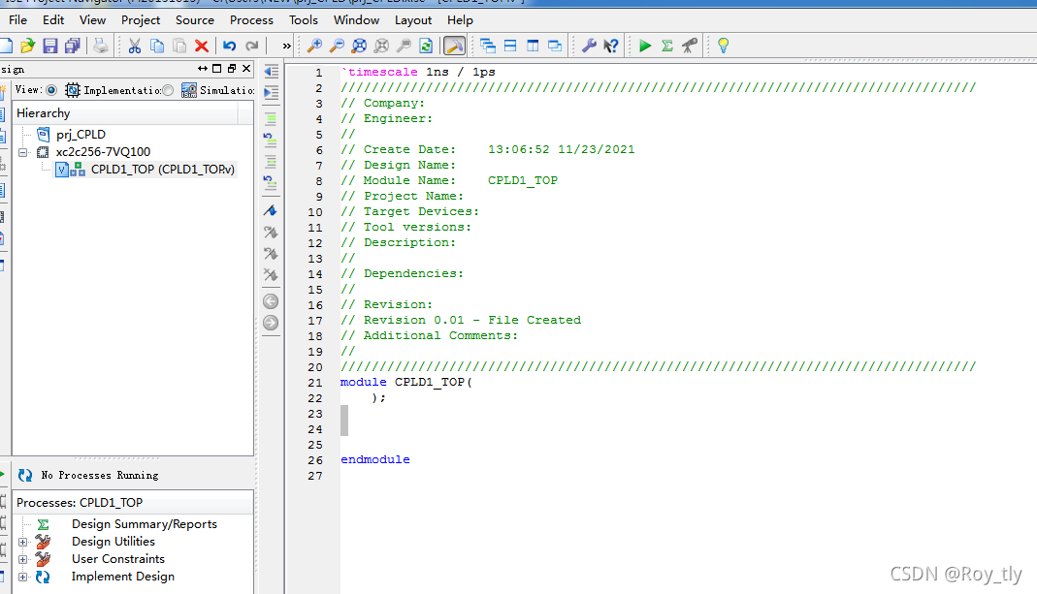Collapse the xc2c256-7VQ100 tree node

(23, 152)
